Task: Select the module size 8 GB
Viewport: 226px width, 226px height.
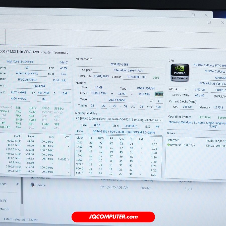Action: (97, 125)
